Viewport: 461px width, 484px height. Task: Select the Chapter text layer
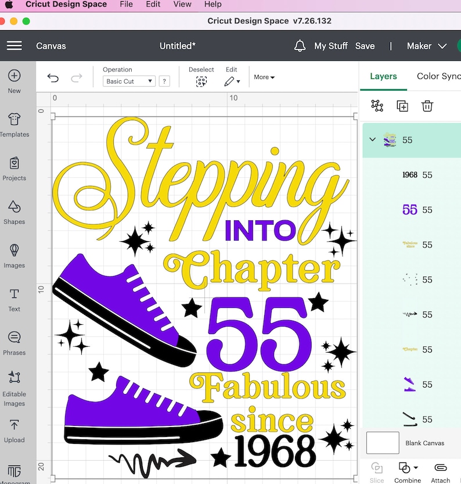(412, 349)
